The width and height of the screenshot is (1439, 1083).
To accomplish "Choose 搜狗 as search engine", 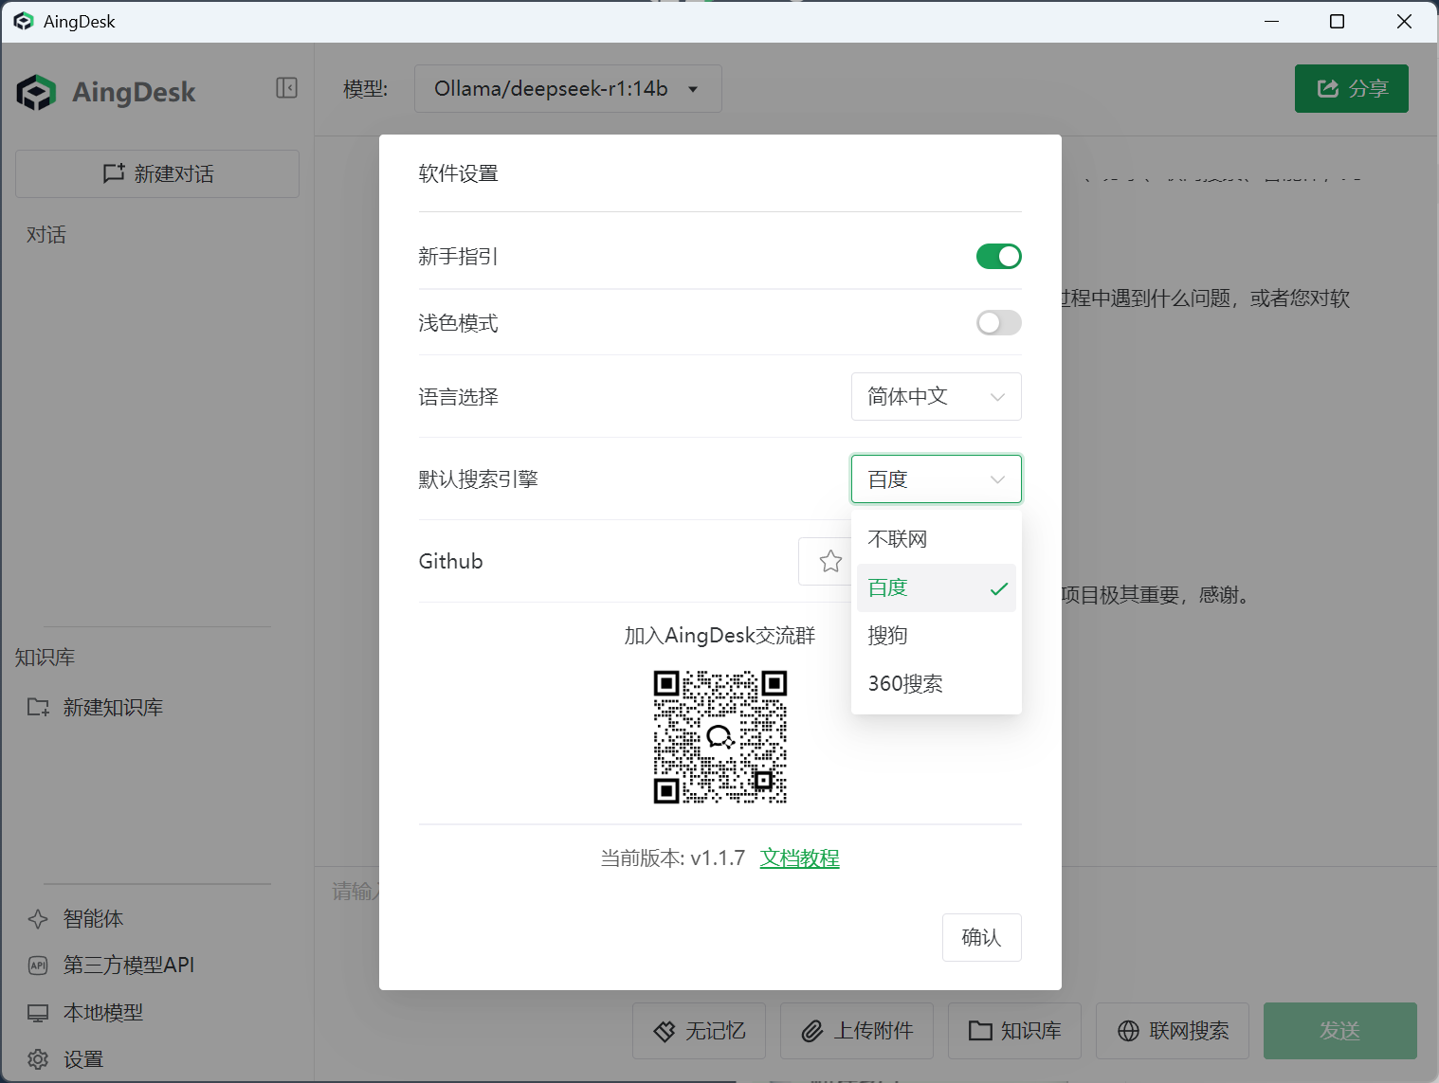I will click(936, 636).
